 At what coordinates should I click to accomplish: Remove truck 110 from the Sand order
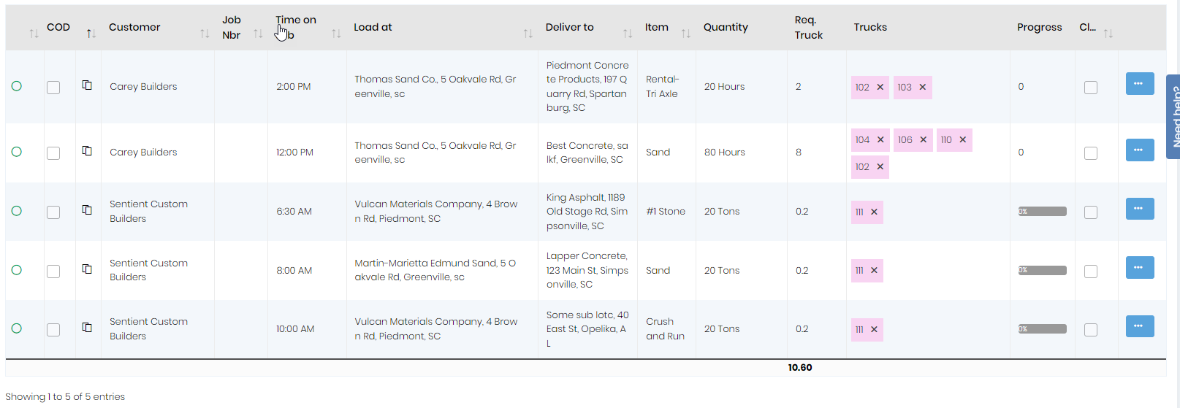963,140
